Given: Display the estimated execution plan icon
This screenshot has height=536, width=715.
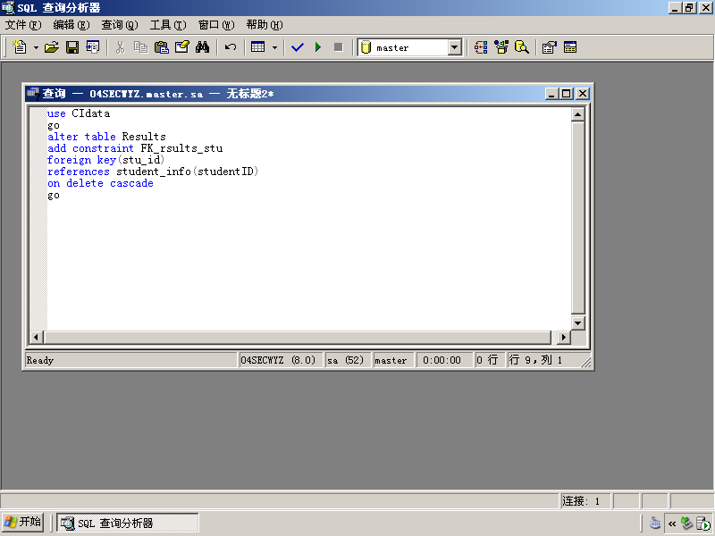Looking at the screenshot, I should tap(481, 47).
